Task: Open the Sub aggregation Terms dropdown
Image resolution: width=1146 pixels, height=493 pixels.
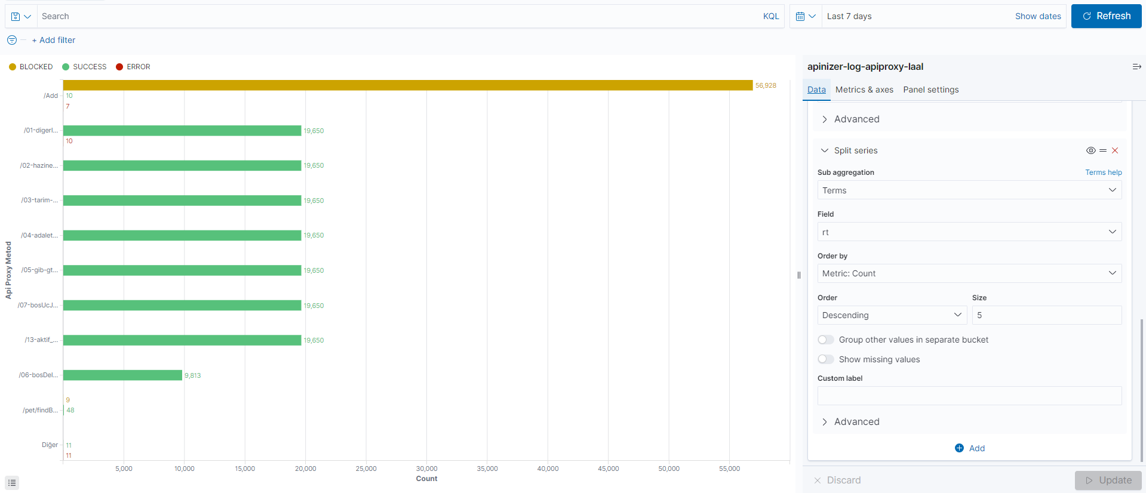Action: (969, 190)
